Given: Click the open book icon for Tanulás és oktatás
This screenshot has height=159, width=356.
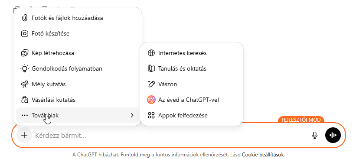Looking at the screenshot, I should point(151,68).
